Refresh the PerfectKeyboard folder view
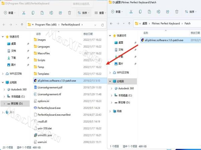This screenshot has width=201, height=150. tap(103, 25)
